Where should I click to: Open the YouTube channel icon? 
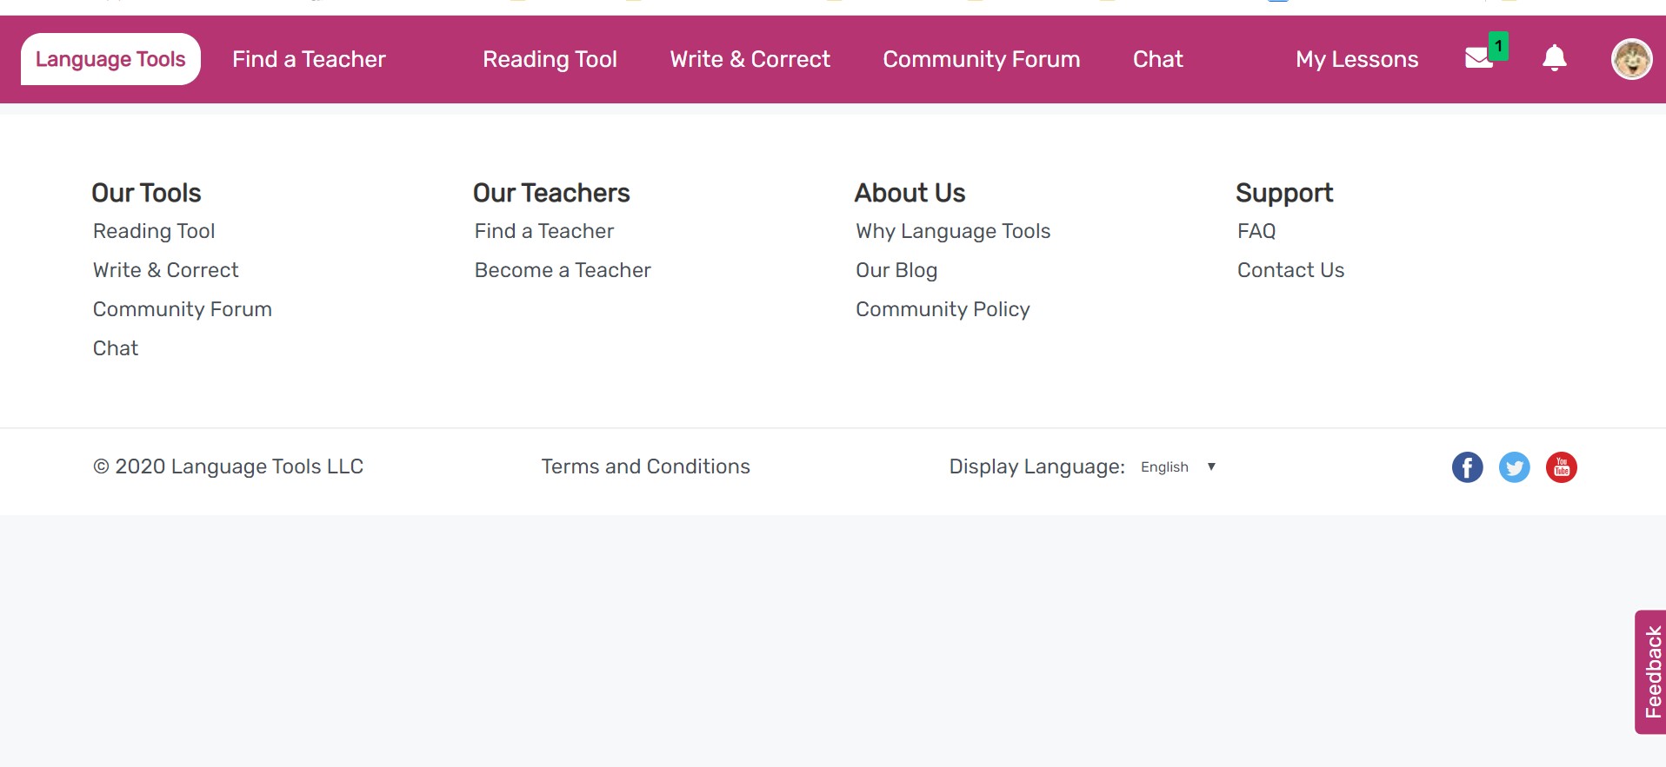point(1561,467)
